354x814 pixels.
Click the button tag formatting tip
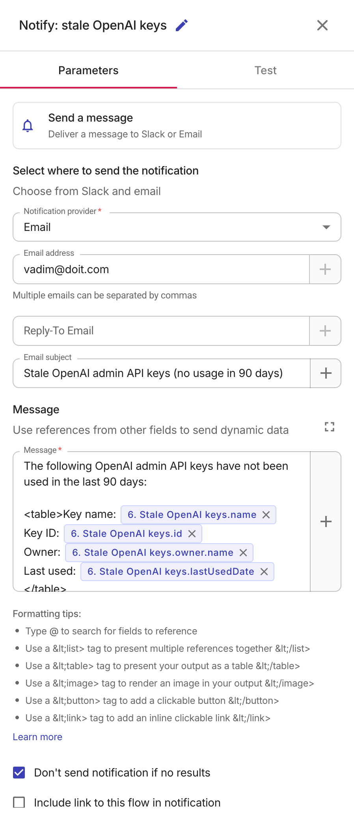click(152, 701)
